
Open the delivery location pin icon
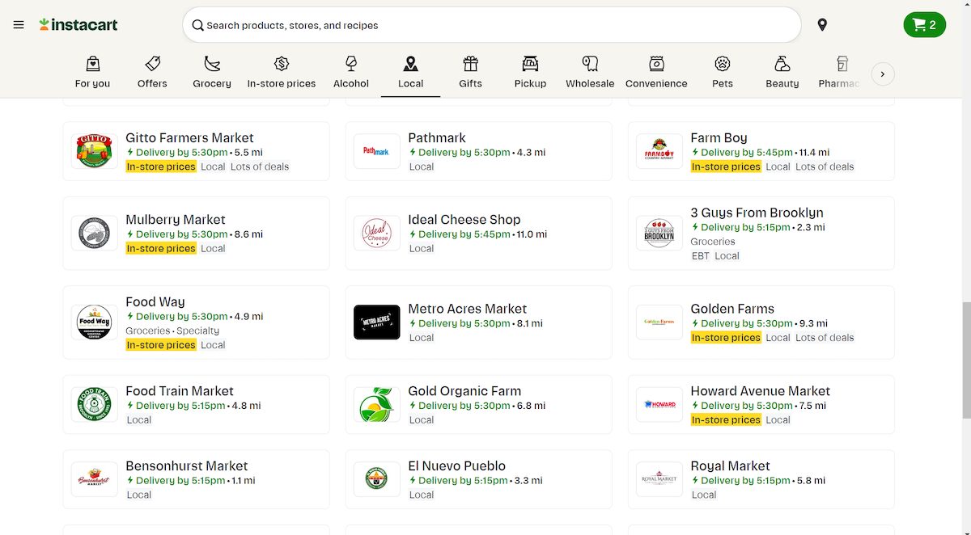point(822,25)
